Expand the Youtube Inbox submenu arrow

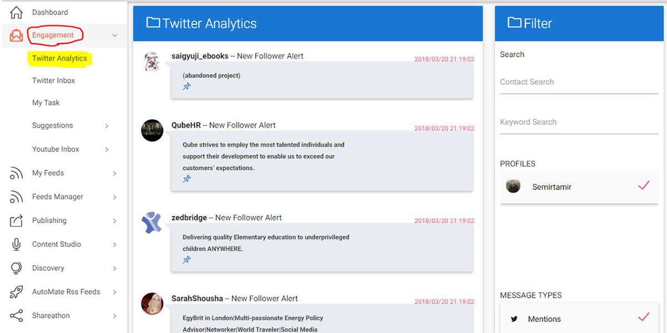(107, 149)
